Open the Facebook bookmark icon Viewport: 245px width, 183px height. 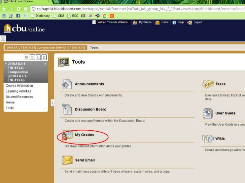coord(18,16)
